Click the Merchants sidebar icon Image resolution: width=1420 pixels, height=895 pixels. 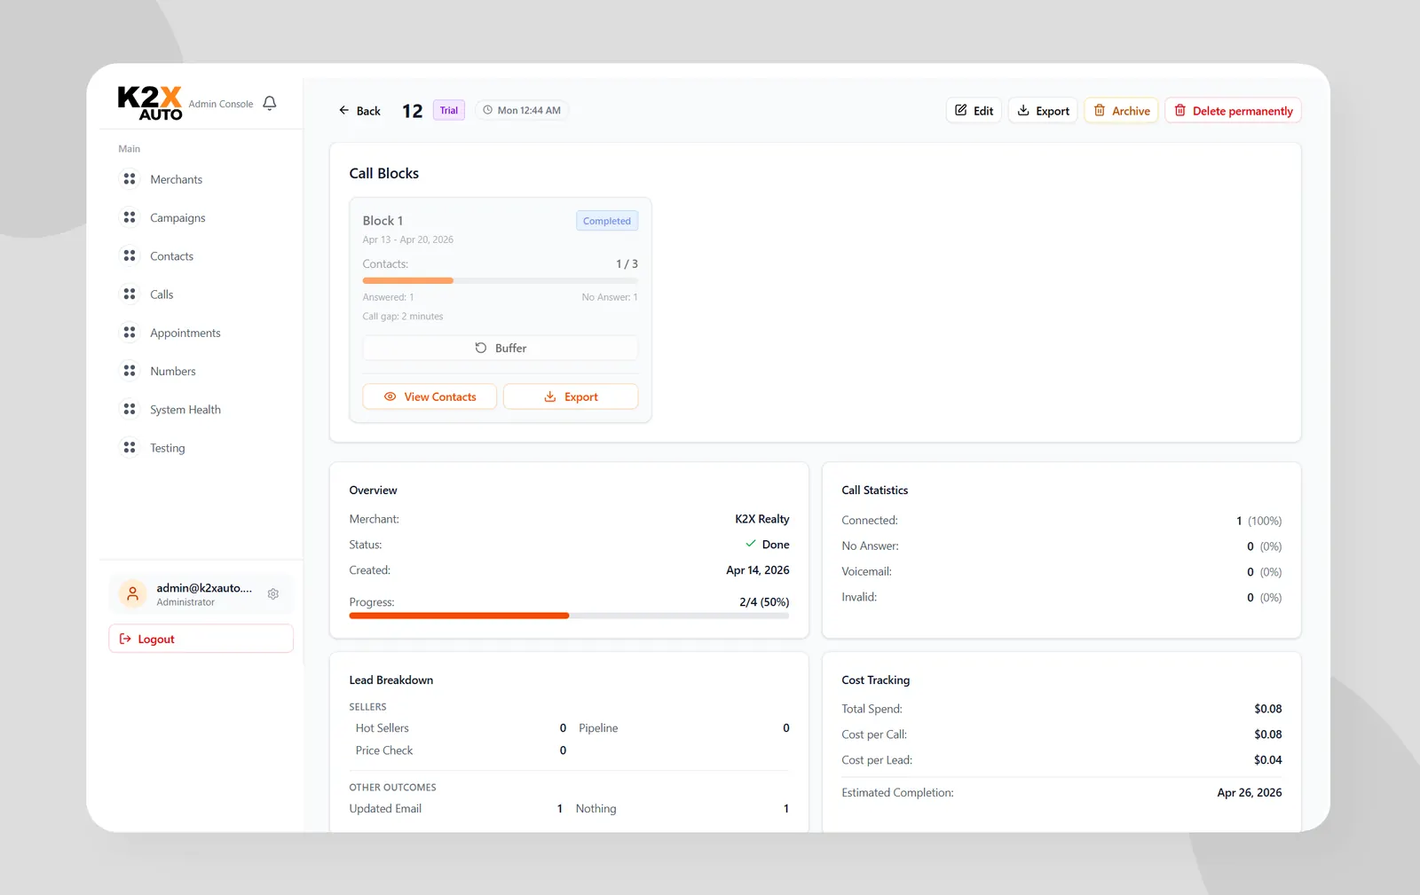point(130,179)
